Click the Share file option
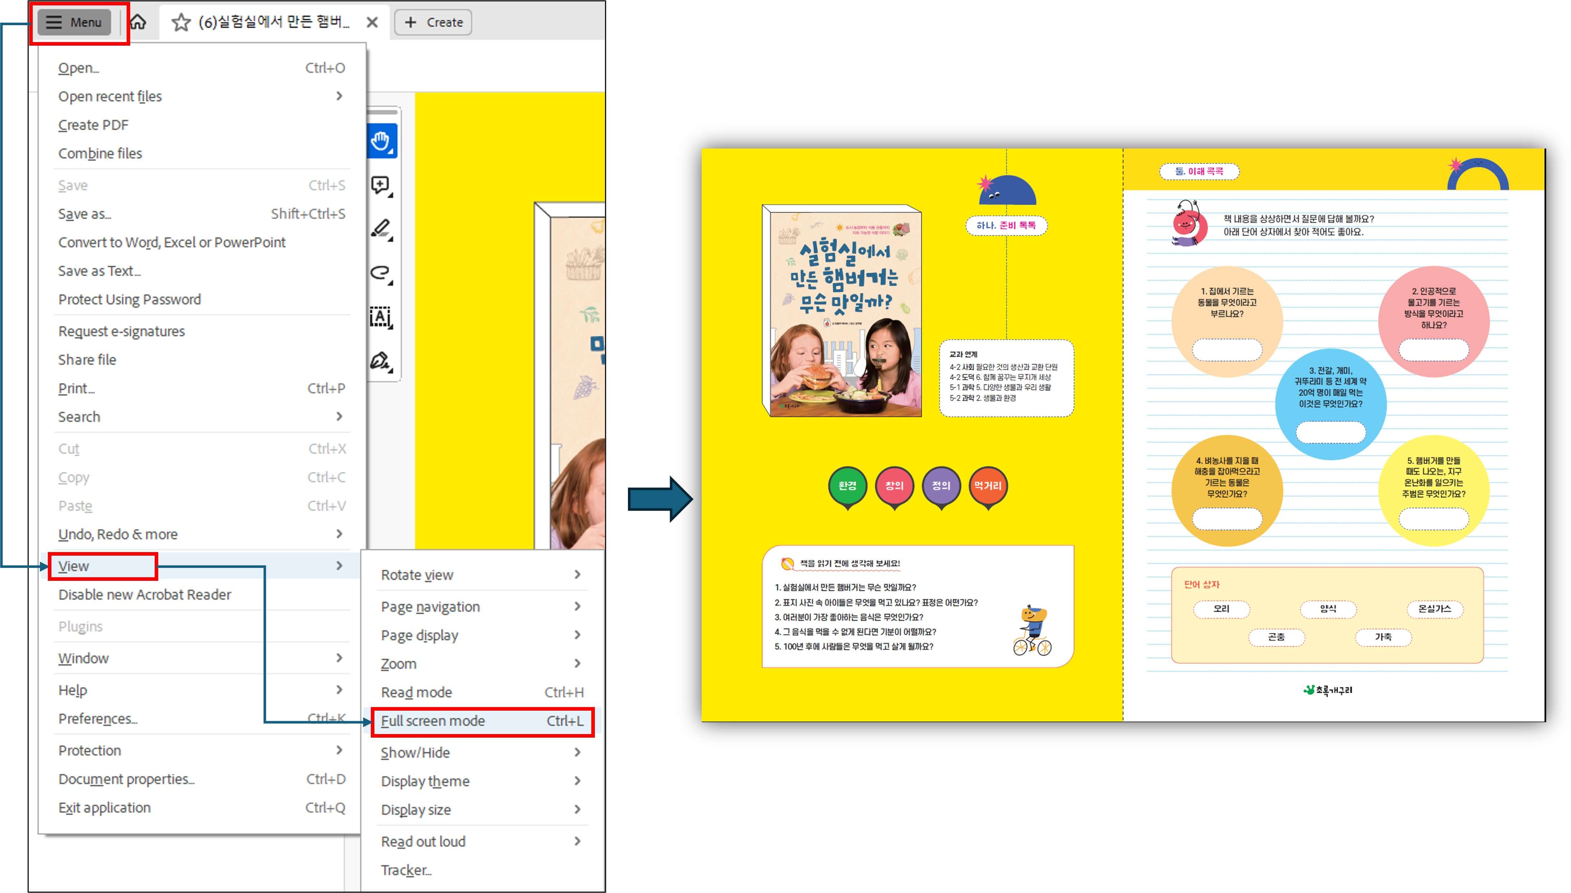1571x893 pixels. pyautogui.click(x=87, y=359)
